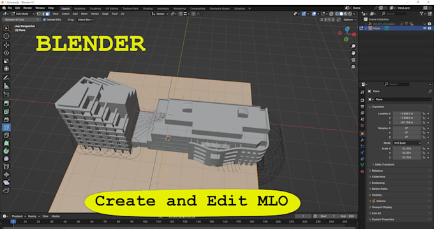The image size is (434, 229).
Task: Select the Rip Region tool
Action: (6, 190)
